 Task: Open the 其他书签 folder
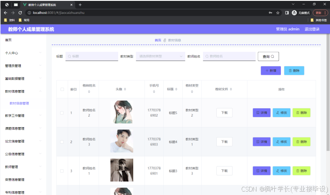319,20
